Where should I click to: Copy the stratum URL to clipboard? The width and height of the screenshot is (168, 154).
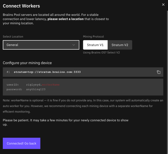click(158, 72)
